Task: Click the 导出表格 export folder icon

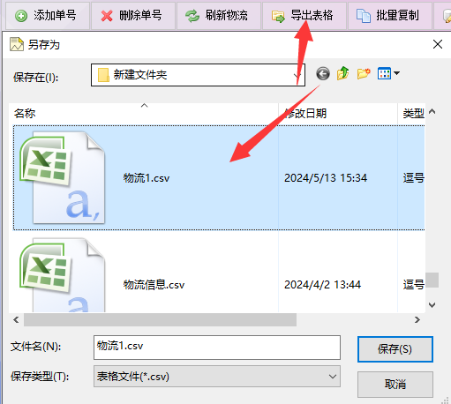Action: click(x=278, y=17)
